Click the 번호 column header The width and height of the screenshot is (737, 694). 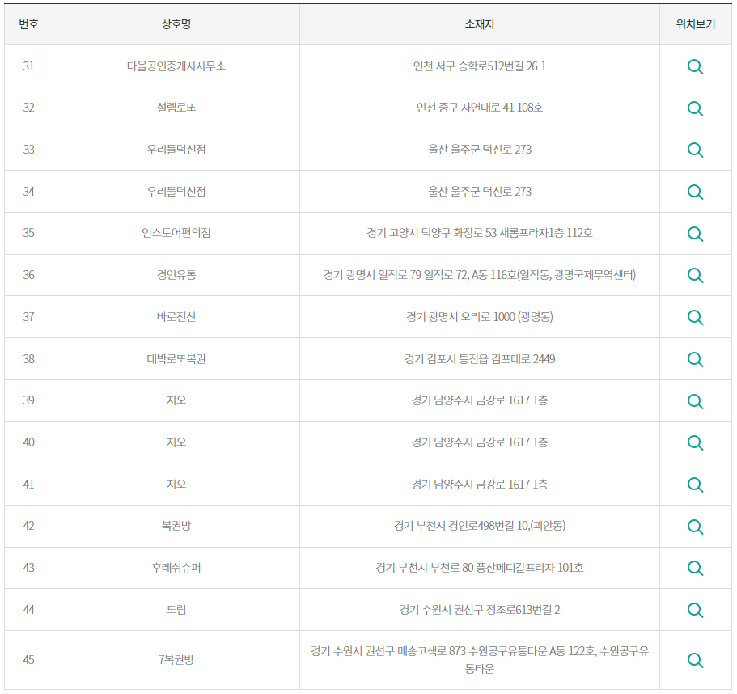click(28, 24)
